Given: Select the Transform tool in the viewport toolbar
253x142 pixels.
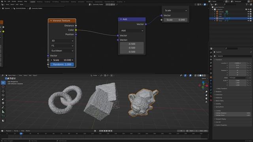Looking at the screenshot, I should point(3,103).
